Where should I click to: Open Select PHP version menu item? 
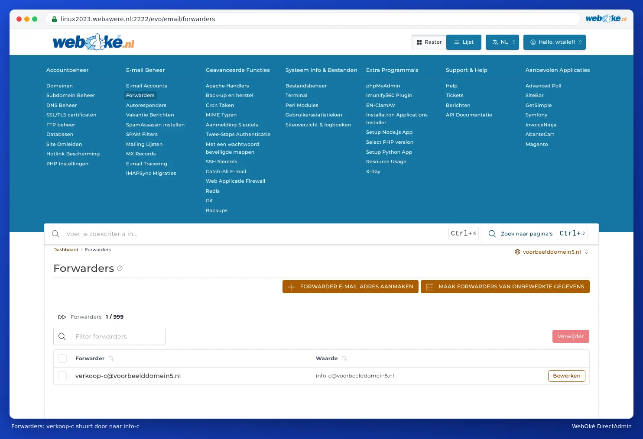point(390,142)
